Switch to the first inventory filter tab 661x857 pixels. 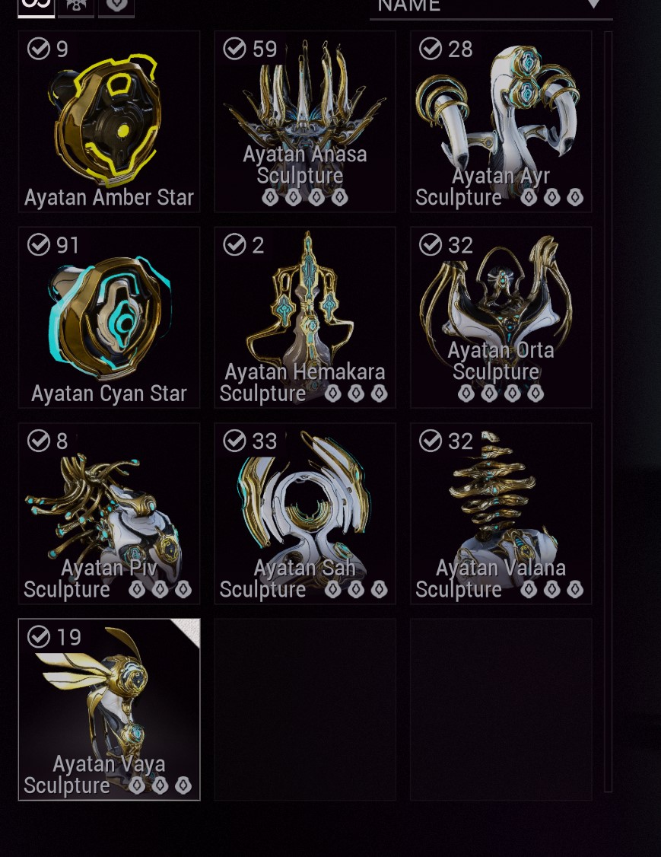(37, 8)
